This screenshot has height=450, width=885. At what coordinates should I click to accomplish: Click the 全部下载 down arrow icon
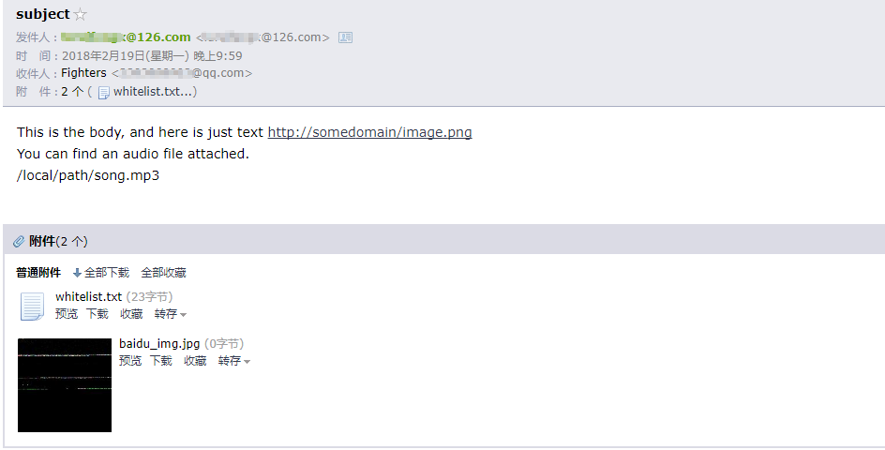(x=77, y=273)
